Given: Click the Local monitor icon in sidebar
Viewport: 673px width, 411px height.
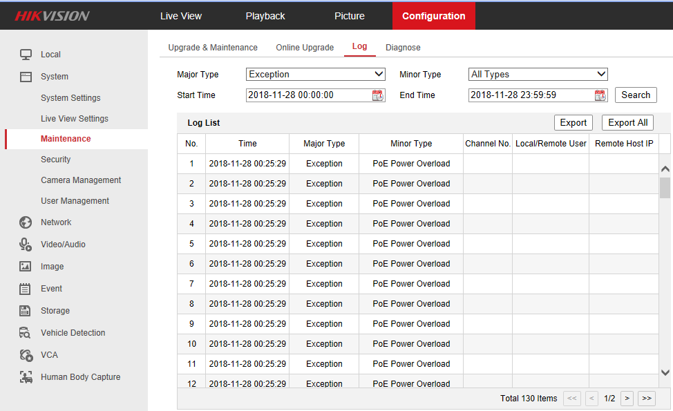Looking at the screenshot, I should click(x=26, y=55).
